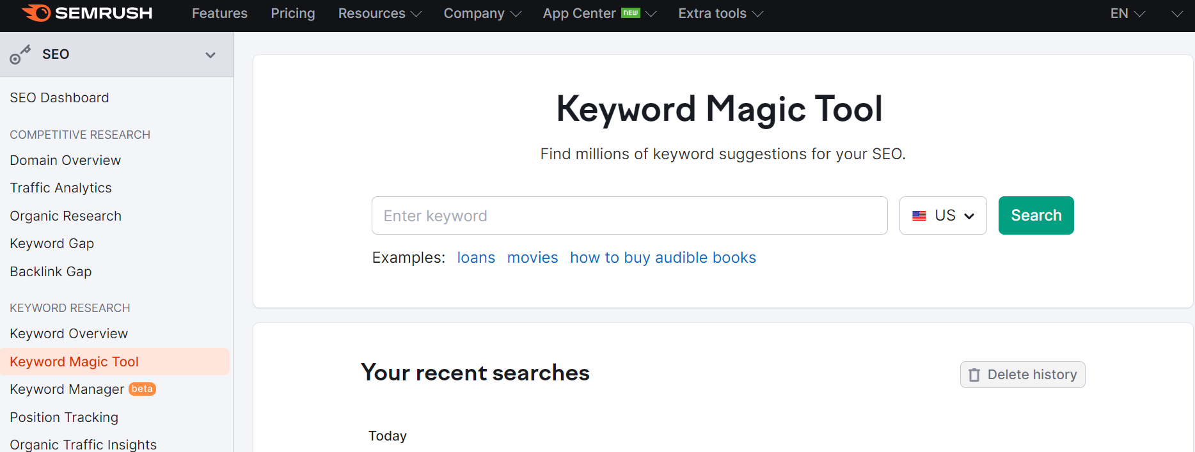Try the 'how to buy audible books' example
The image size is (1195, 452).
pos(663,258)
